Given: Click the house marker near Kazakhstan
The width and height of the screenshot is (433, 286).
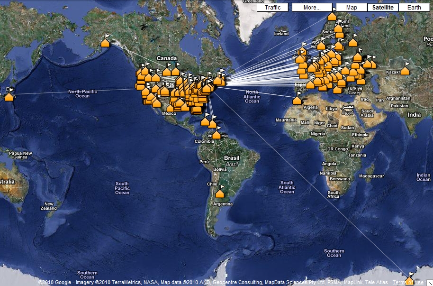Looking at the screenshot, I should point(405,71).
